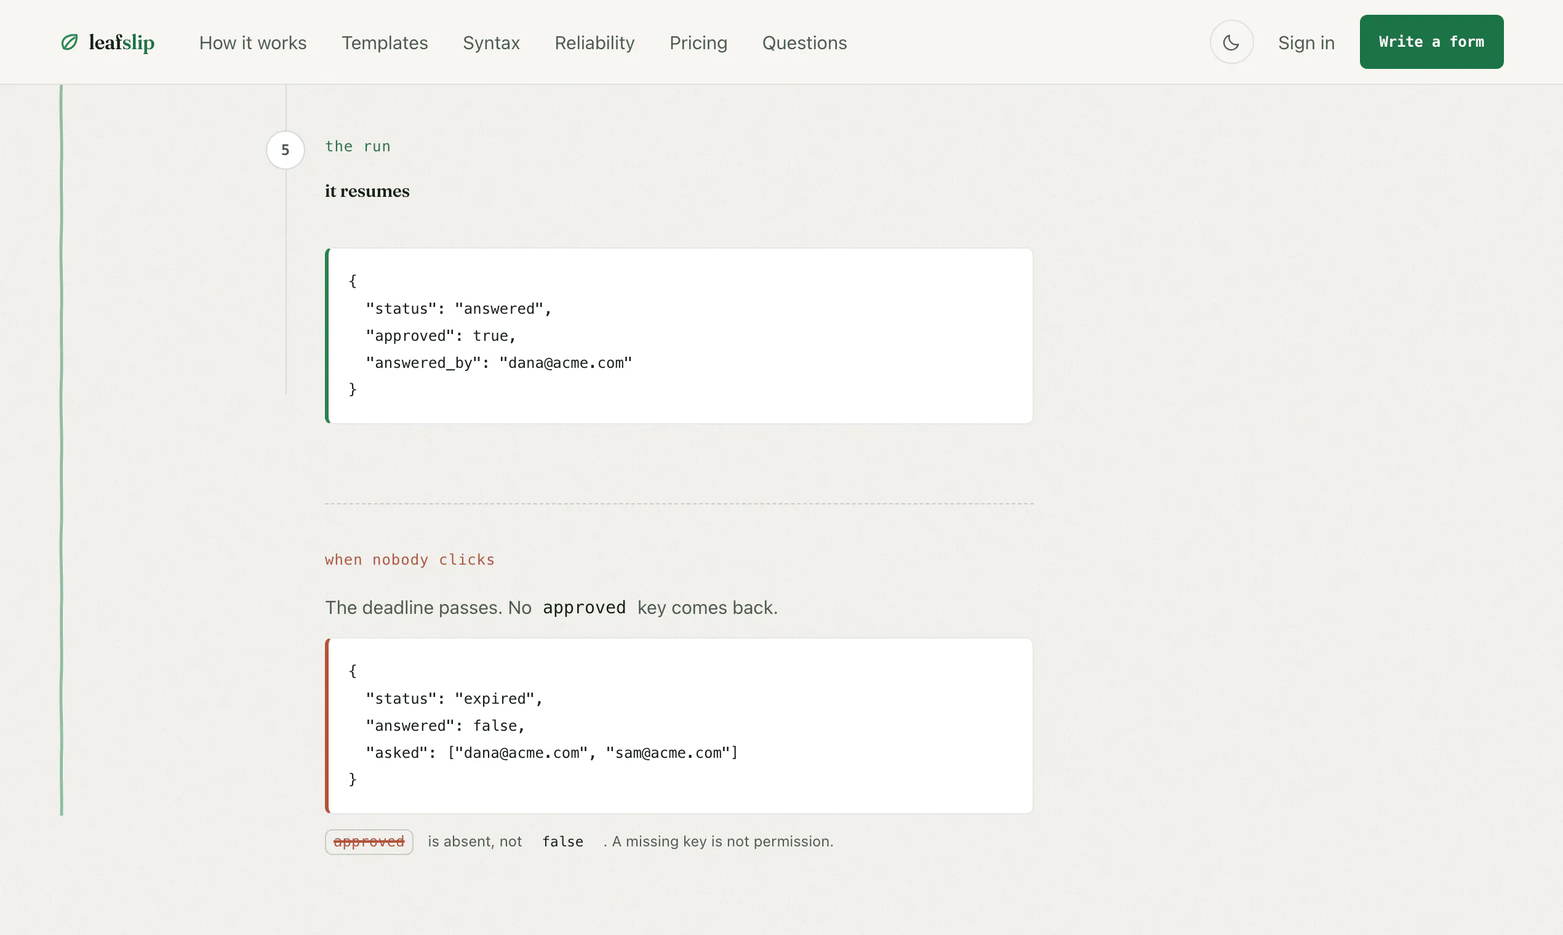This screenshot has height=935, width=1563.
Task: Click the inline "false" code word in the note
Action: click(x=563, y=842)
